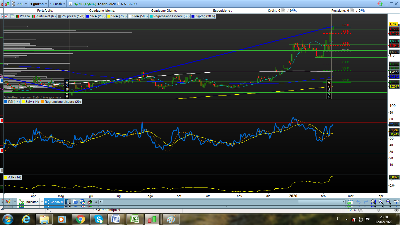Open the SSL ticker symbol dropdown
Viewport: 400px width, 225px height.
pos(22,4)
